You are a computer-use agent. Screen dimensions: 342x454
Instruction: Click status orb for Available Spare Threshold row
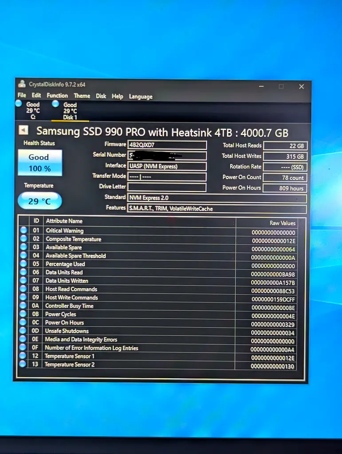[x=24, y=255]
